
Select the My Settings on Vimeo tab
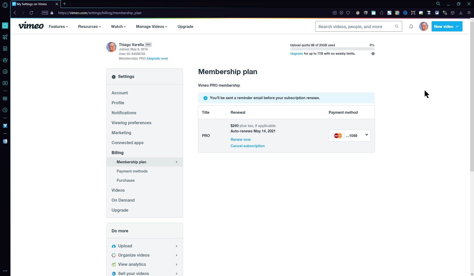(x=36, y=4)
